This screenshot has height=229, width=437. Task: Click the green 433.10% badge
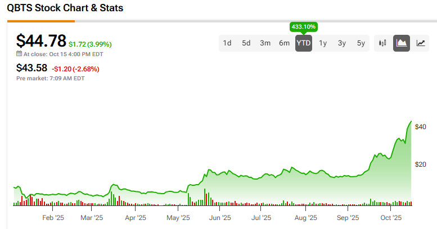coord(303,26)
